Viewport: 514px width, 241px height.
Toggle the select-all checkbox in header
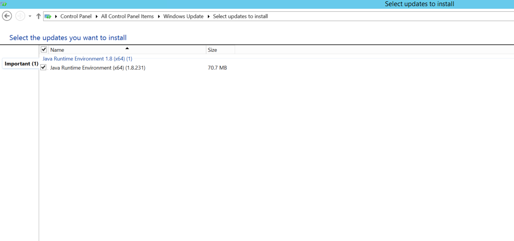pyautogui.click(x=43, y=50)
